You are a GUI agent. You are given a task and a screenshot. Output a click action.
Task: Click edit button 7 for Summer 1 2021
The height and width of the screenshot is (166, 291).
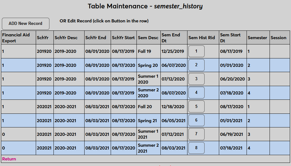[196, 134]
